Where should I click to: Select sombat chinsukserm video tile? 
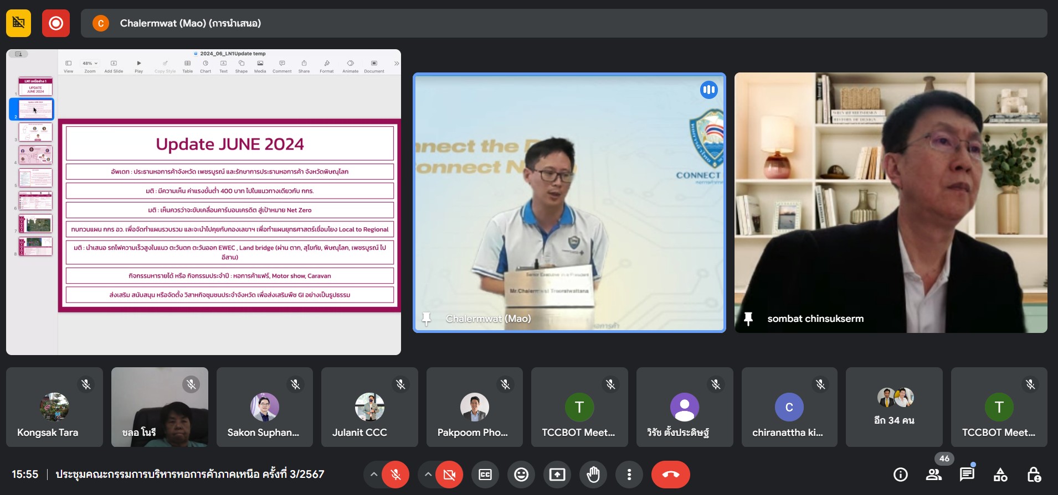[890, 202]
